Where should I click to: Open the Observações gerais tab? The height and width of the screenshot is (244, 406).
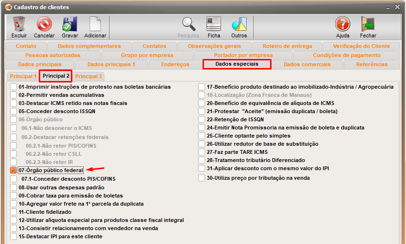coord(214,46)
